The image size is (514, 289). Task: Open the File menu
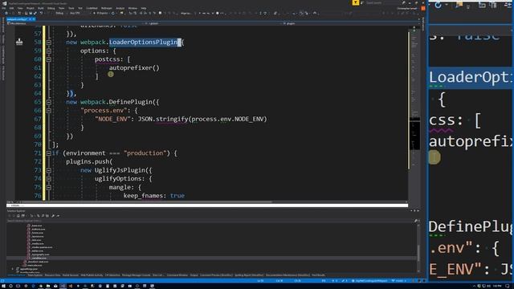click(x=3, y=8)
